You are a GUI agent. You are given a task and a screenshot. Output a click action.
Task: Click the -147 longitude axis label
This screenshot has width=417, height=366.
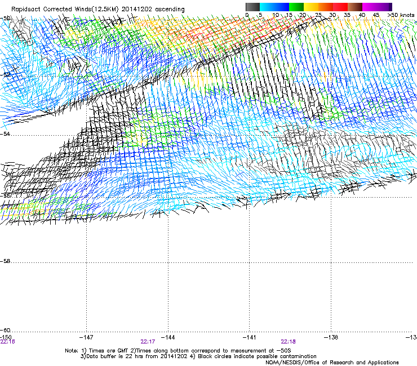click(x=86, y=337)
